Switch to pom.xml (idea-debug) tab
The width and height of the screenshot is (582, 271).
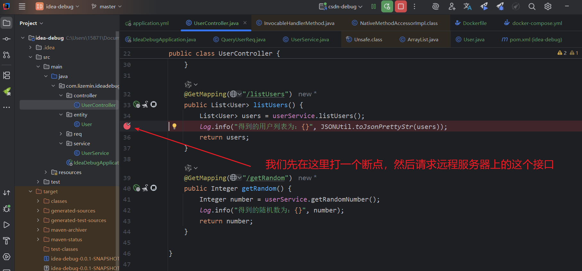[532, 39]
